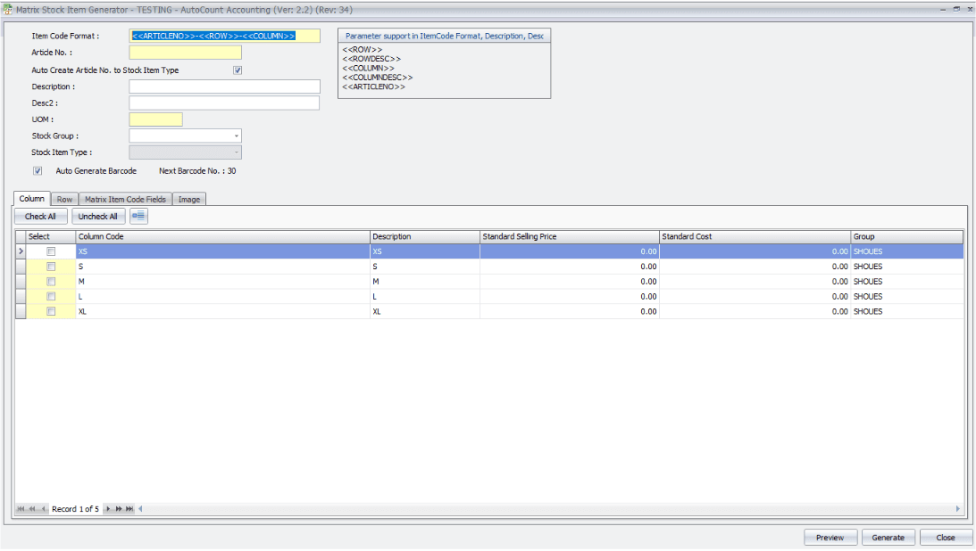The height and width of the screenshot is (551, 976).
Task: Go to next page of records
Action: tap(119, 508)
